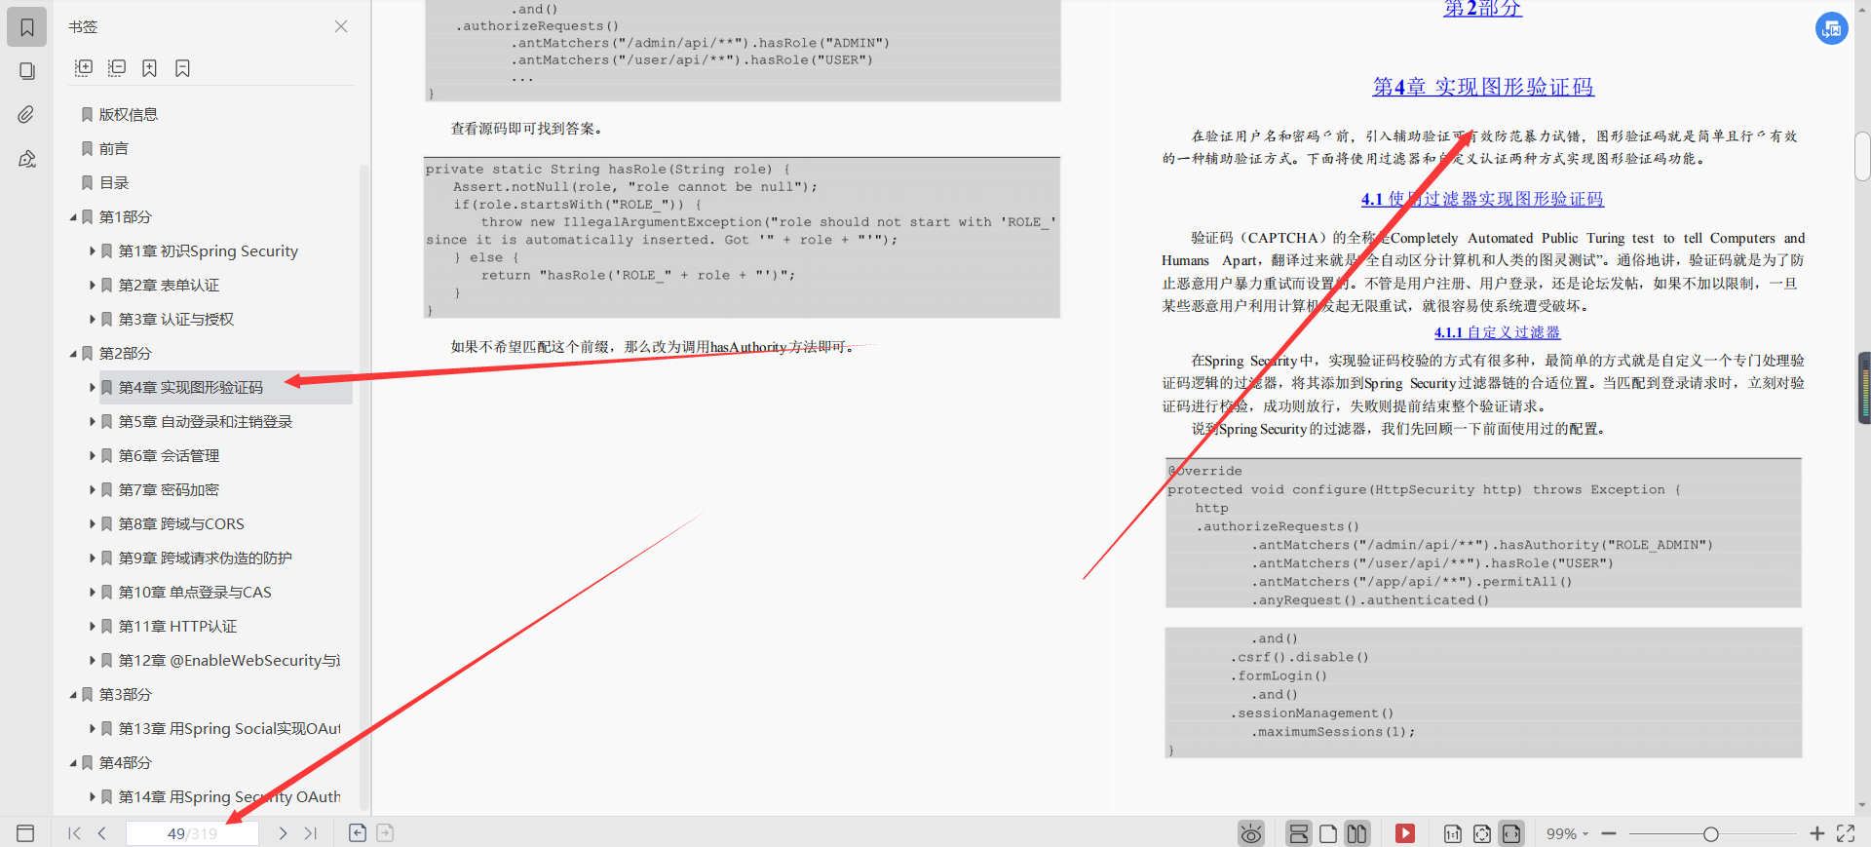Follow the 4.1.1 自定义过滤器 link
This screenshot has height=847, width=1871.
click(x=1497, y=332)
